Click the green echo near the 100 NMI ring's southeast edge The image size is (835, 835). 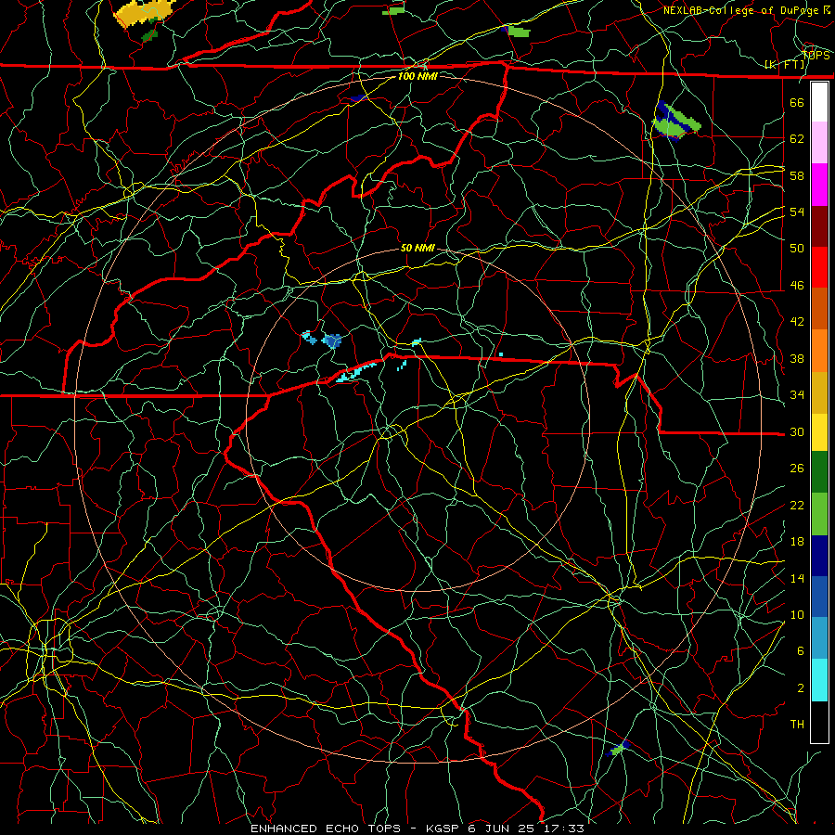point(619,748)
